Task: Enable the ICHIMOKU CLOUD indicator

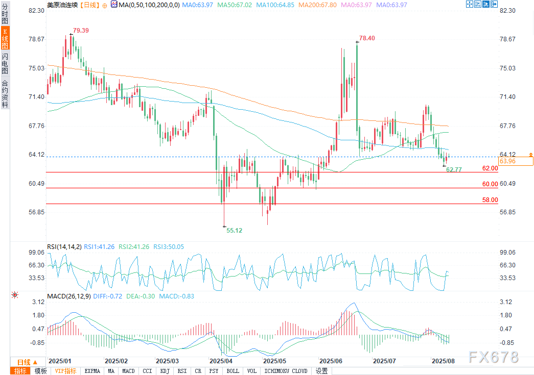Action: pyautogui.click(x=286, y=371)
